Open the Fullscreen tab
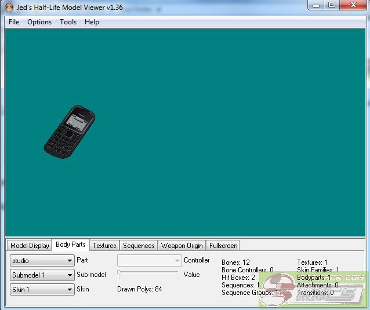 223,246
